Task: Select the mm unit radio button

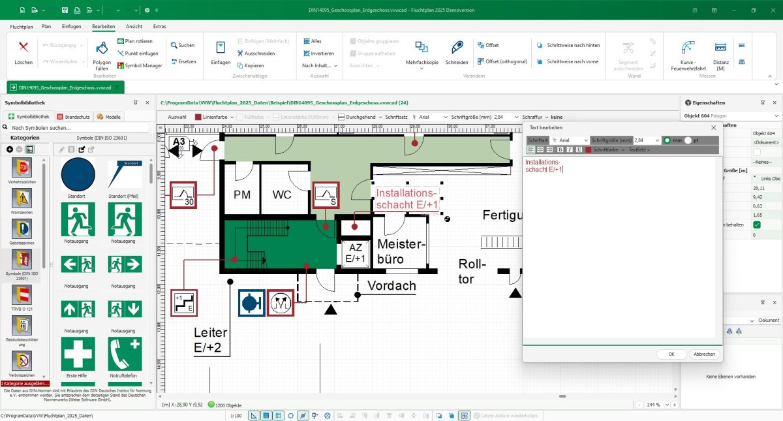Action: point(666,140)
